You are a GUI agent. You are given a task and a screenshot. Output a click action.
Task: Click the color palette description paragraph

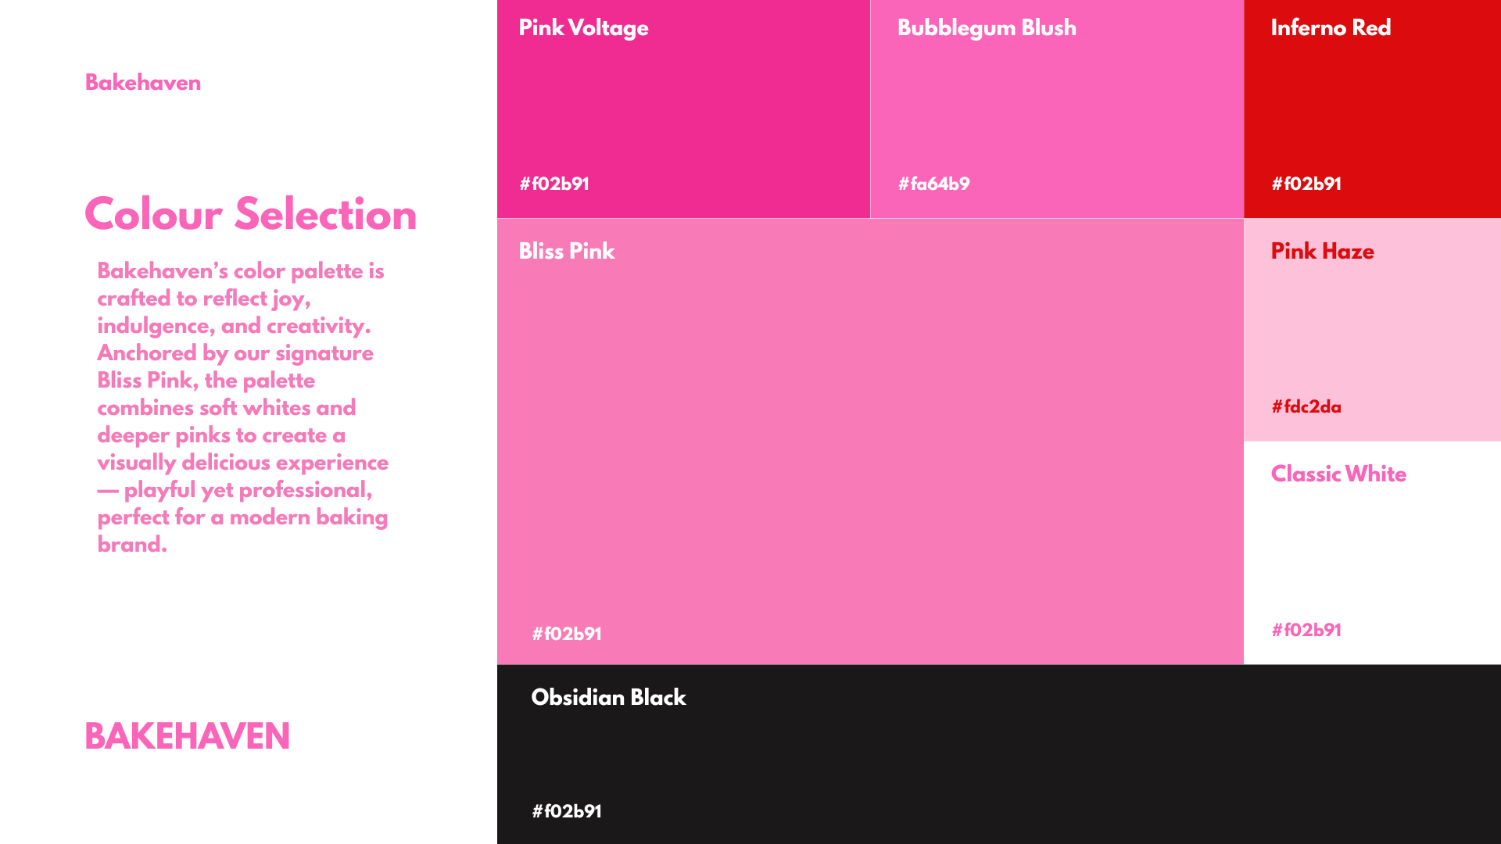coord(242,407)
